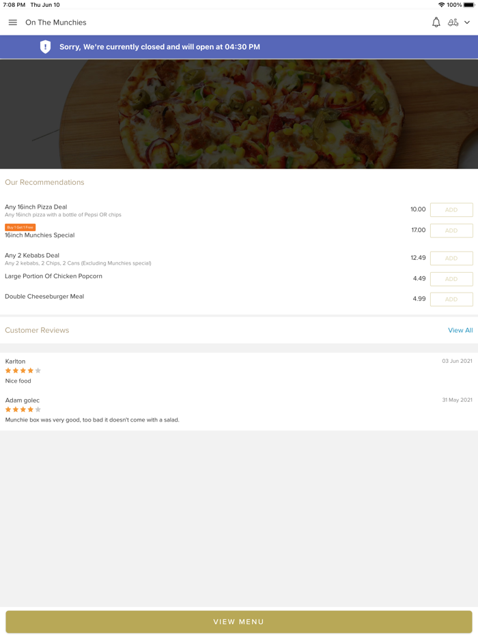Add Any 2 Kebabs Deal

pos(451,258)
